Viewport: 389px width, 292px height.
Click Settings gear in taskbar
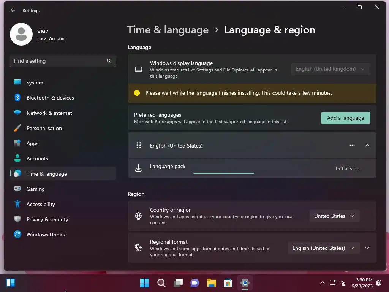[245, 283]
